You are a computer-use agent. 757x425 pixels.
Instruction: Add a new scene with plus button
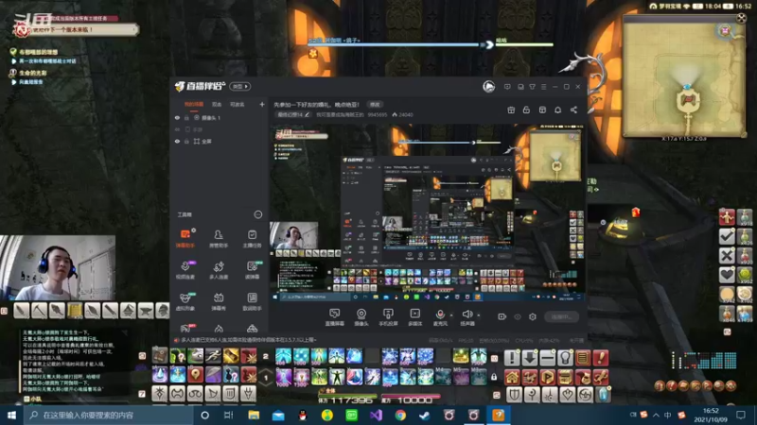pyautogui.click(x=262, y=104)
